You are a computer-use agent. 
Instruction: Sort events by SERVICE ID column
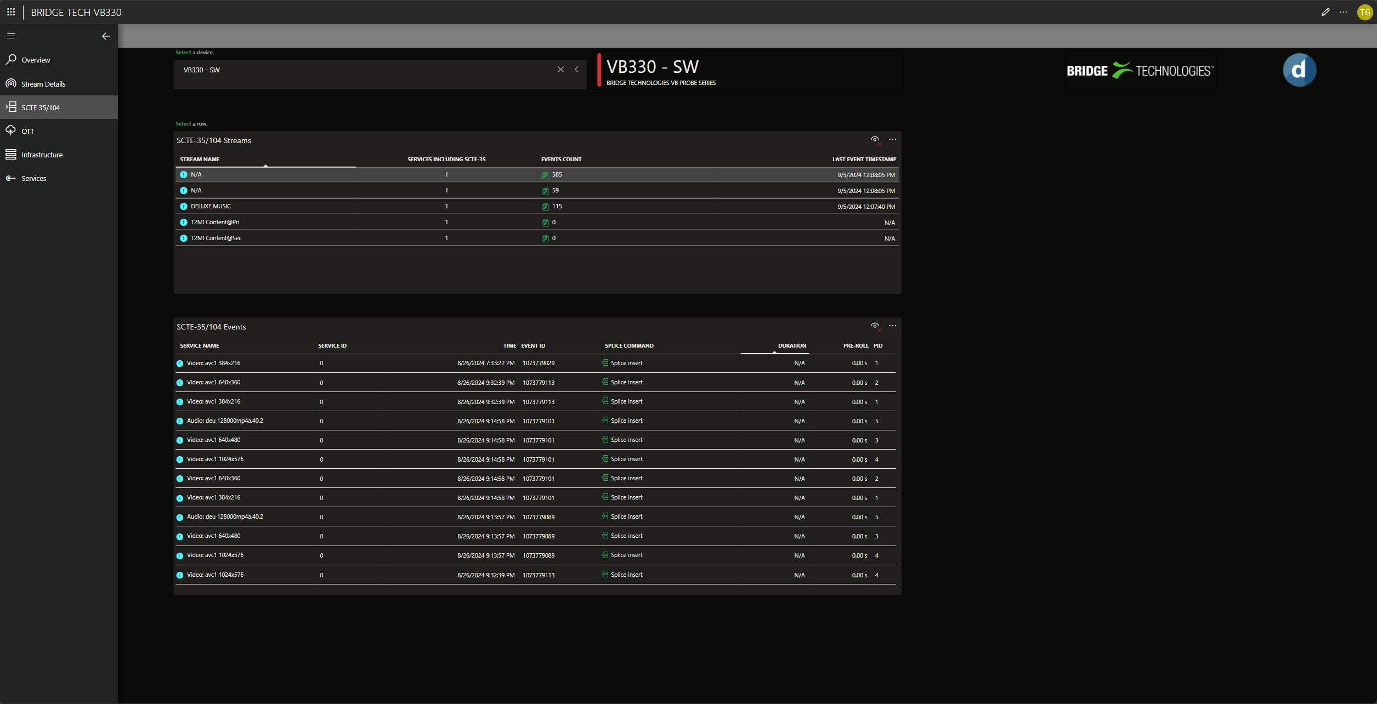coord(332,345)
